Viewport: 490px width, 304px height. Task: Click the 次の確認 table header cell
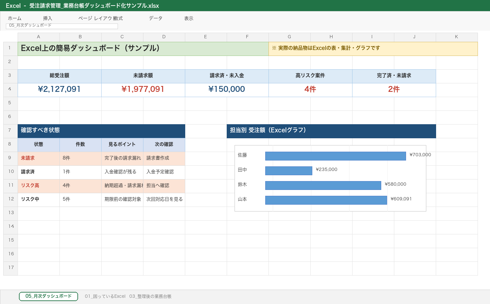pos(164,145)
